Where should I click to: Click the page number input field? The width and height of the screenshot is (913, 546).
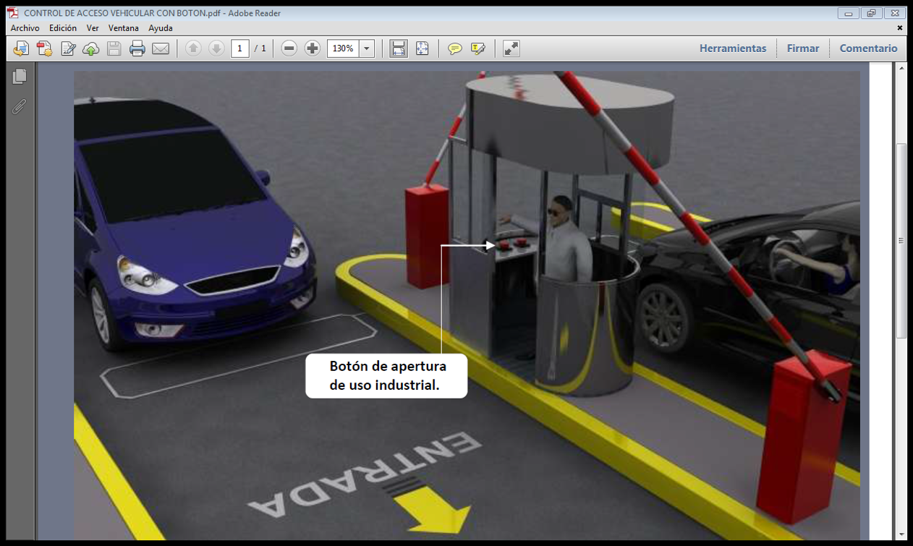click(x=240, y=48)
